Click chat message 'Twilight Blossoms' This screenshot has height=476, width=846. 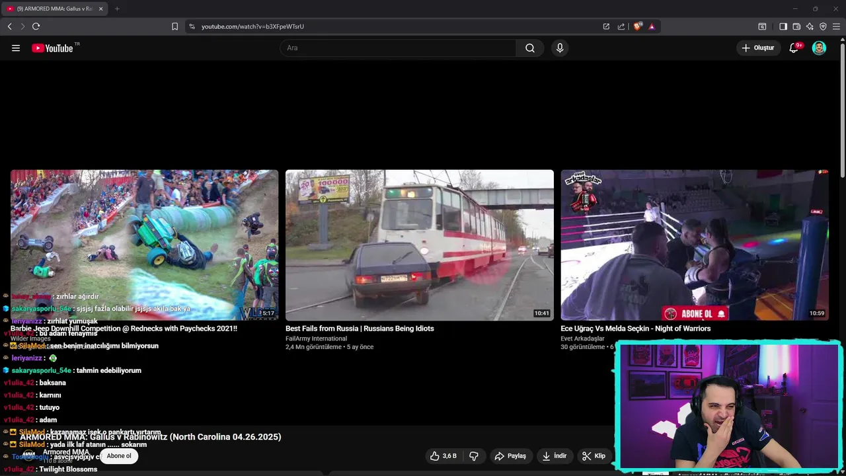point(68,469)
